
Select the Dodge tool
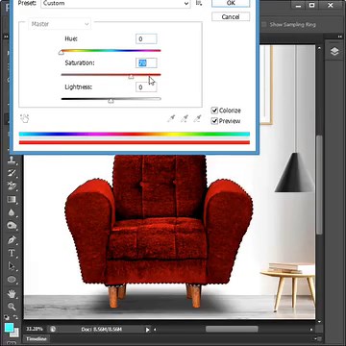pos(12,226)
